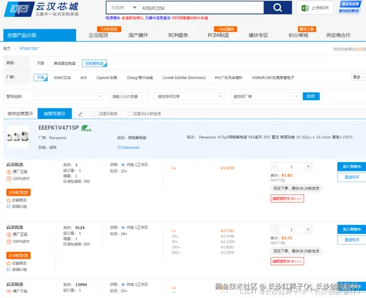This screenshot has height=298, width=366.
Task: Open the 请选择供应商 dropdown
Action: [x=190, y=97]
